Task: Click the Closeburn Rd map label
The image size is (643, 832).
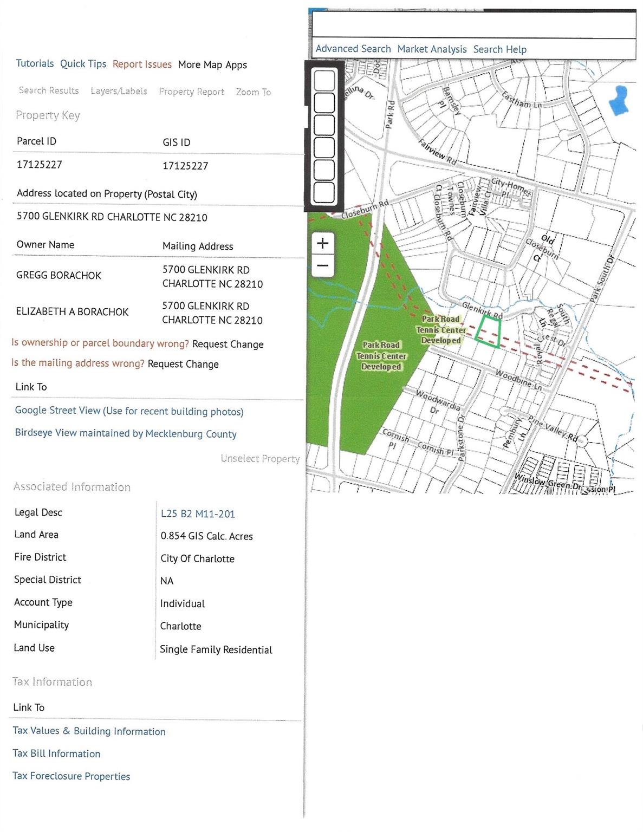Action: pyautogui.click(x=365, y=210)
